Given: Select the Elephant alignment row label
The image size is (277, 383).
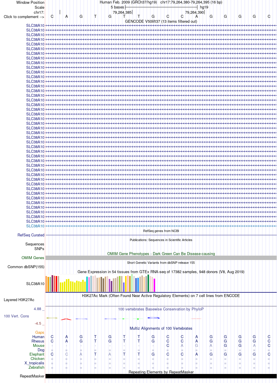Looking at the screenshot, I should (x=37, y=354).
